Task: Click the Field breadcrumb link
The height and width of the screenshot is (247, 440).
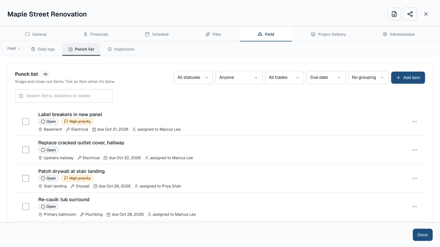Action: tap(12, 49)
